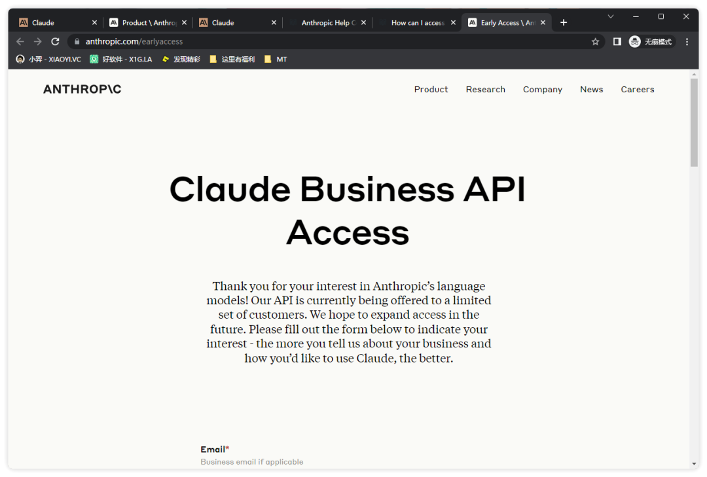The image size is (707, 477).
Task: Open the Research page link
Action: tap(485, 89)
